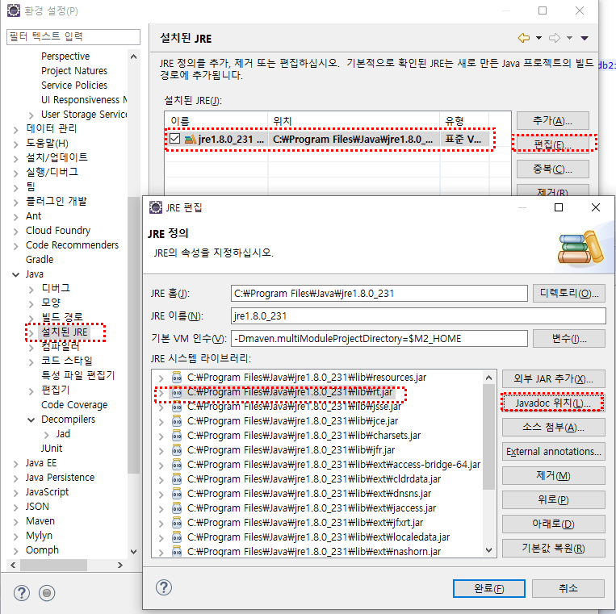Click the jre1.8.0_231 library icon in table

[191, 139]
